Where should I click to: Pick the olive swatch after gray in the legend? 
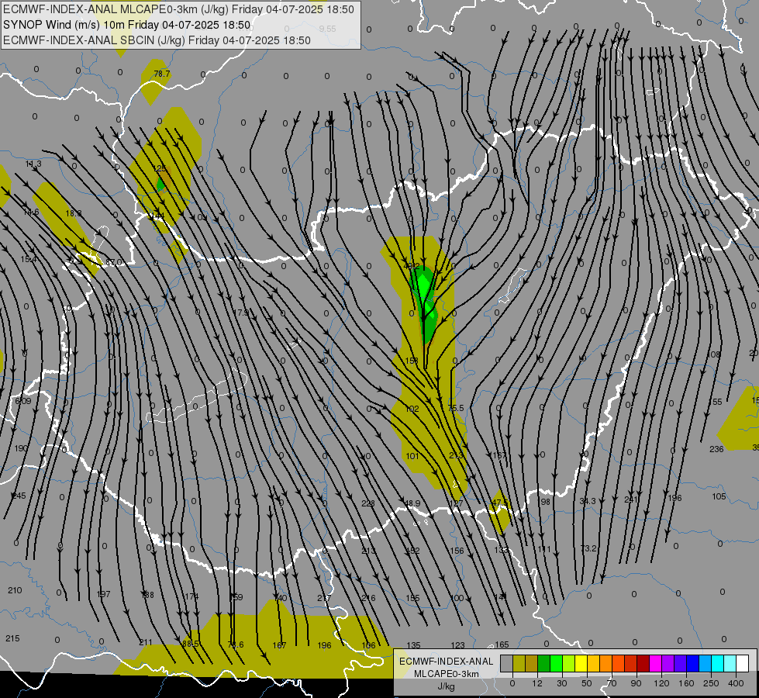(x=519, y=664)
